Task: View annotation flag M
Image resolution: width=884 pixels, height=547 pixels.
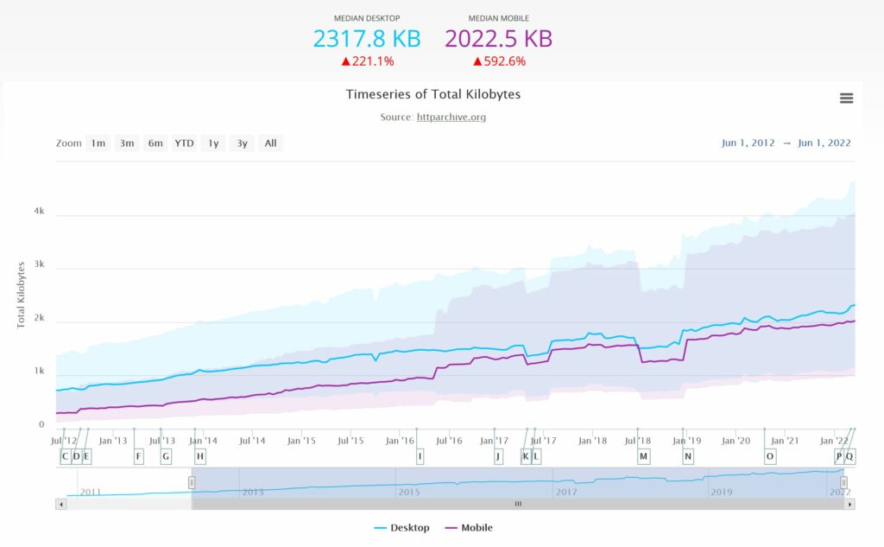Action: [643, 456]
